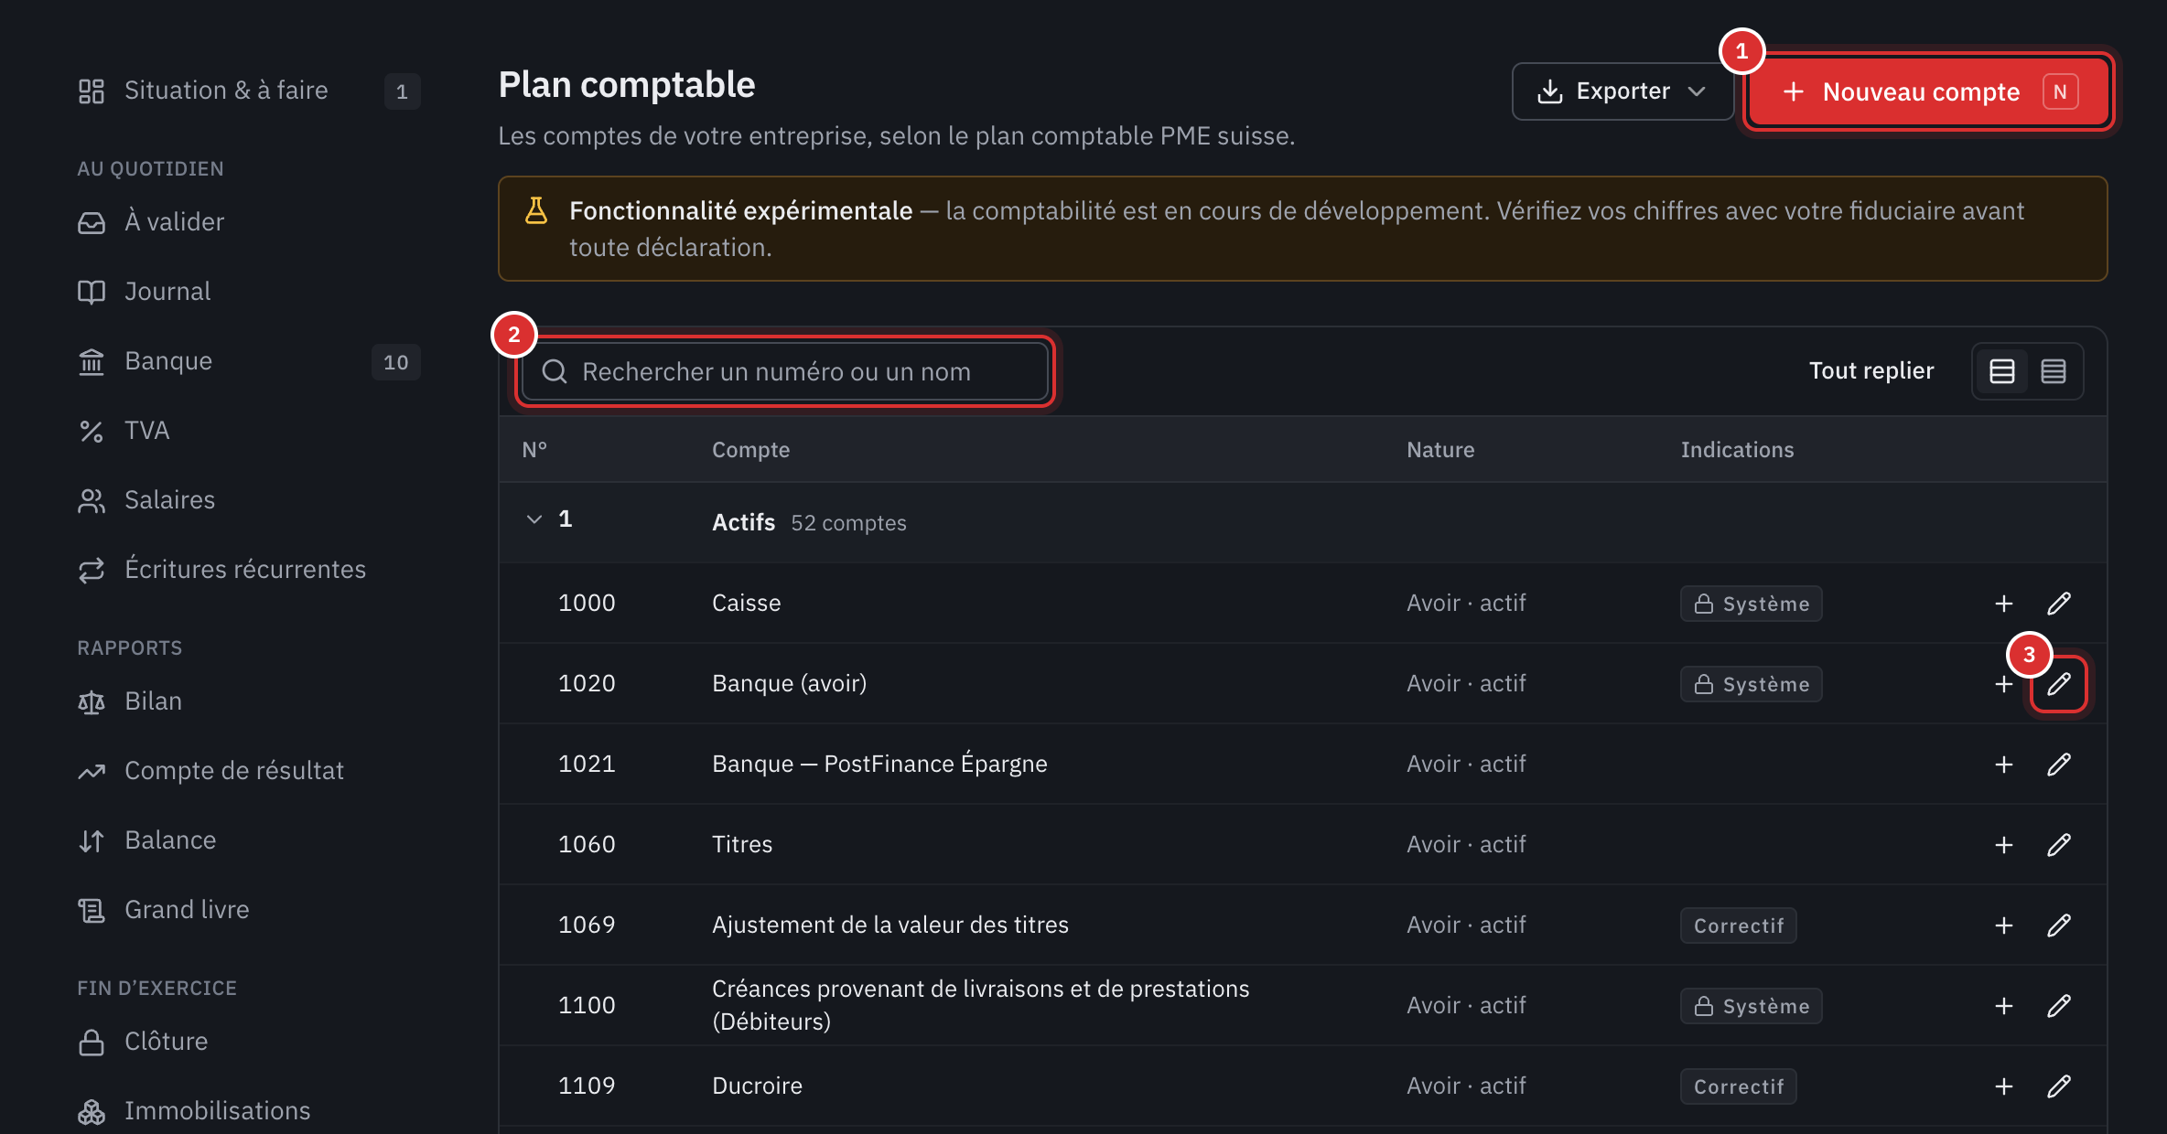Select the Titres account name

point(742,844)
